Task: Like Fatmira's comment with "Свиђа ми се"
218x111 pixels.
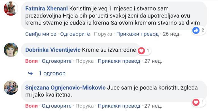Action: (41, 34)
